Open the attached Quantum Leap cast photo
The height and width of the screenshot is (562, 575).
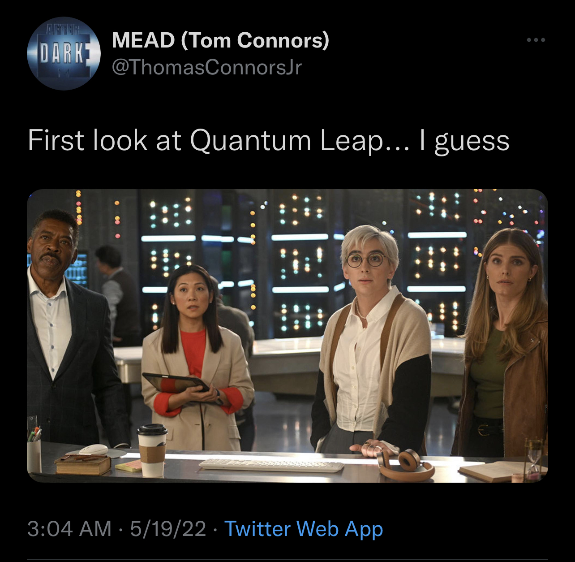coord(287,336)
